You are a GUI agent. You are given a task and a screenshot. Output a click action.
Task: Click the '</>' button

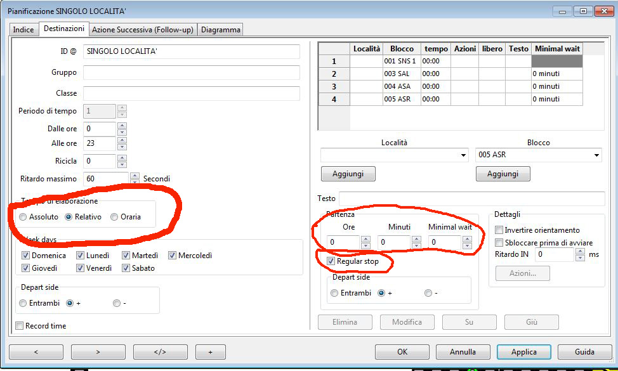(160, 352)
